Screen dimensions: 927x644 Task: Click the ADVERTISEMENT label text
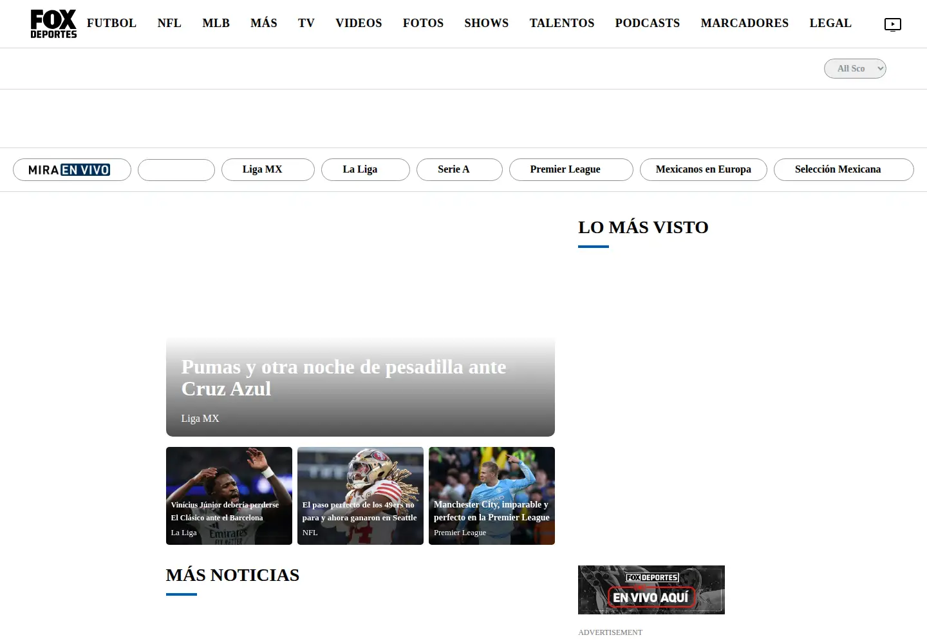[610, 632]
